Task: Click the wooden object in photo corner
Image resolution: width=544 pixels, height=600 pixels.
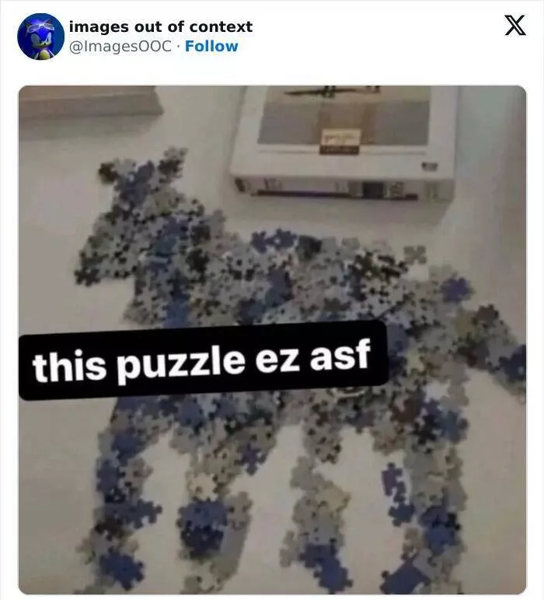Action: click(90, 101)
